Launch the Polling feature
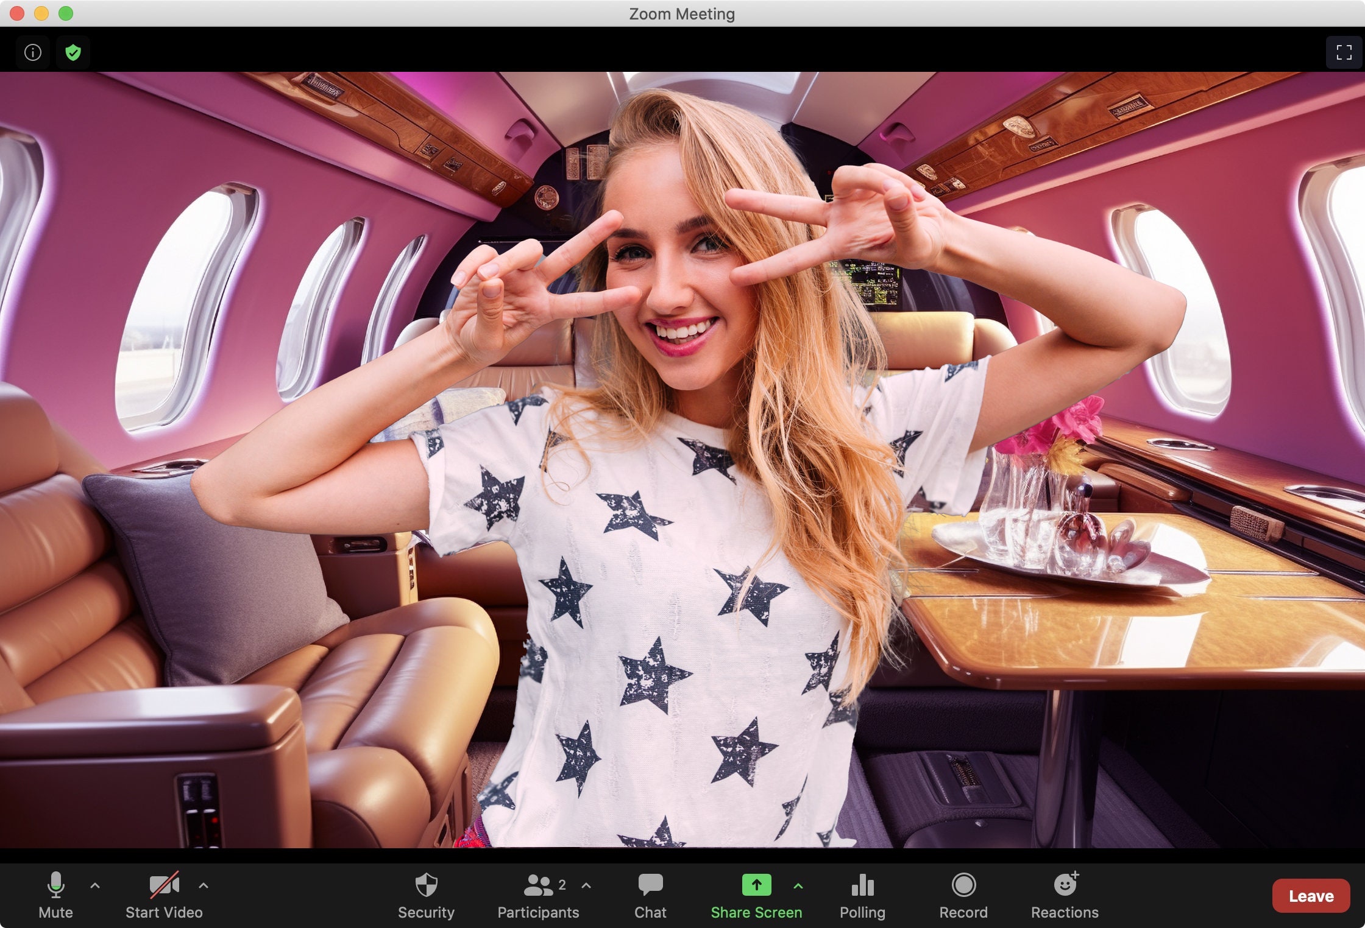 (862, 894)
